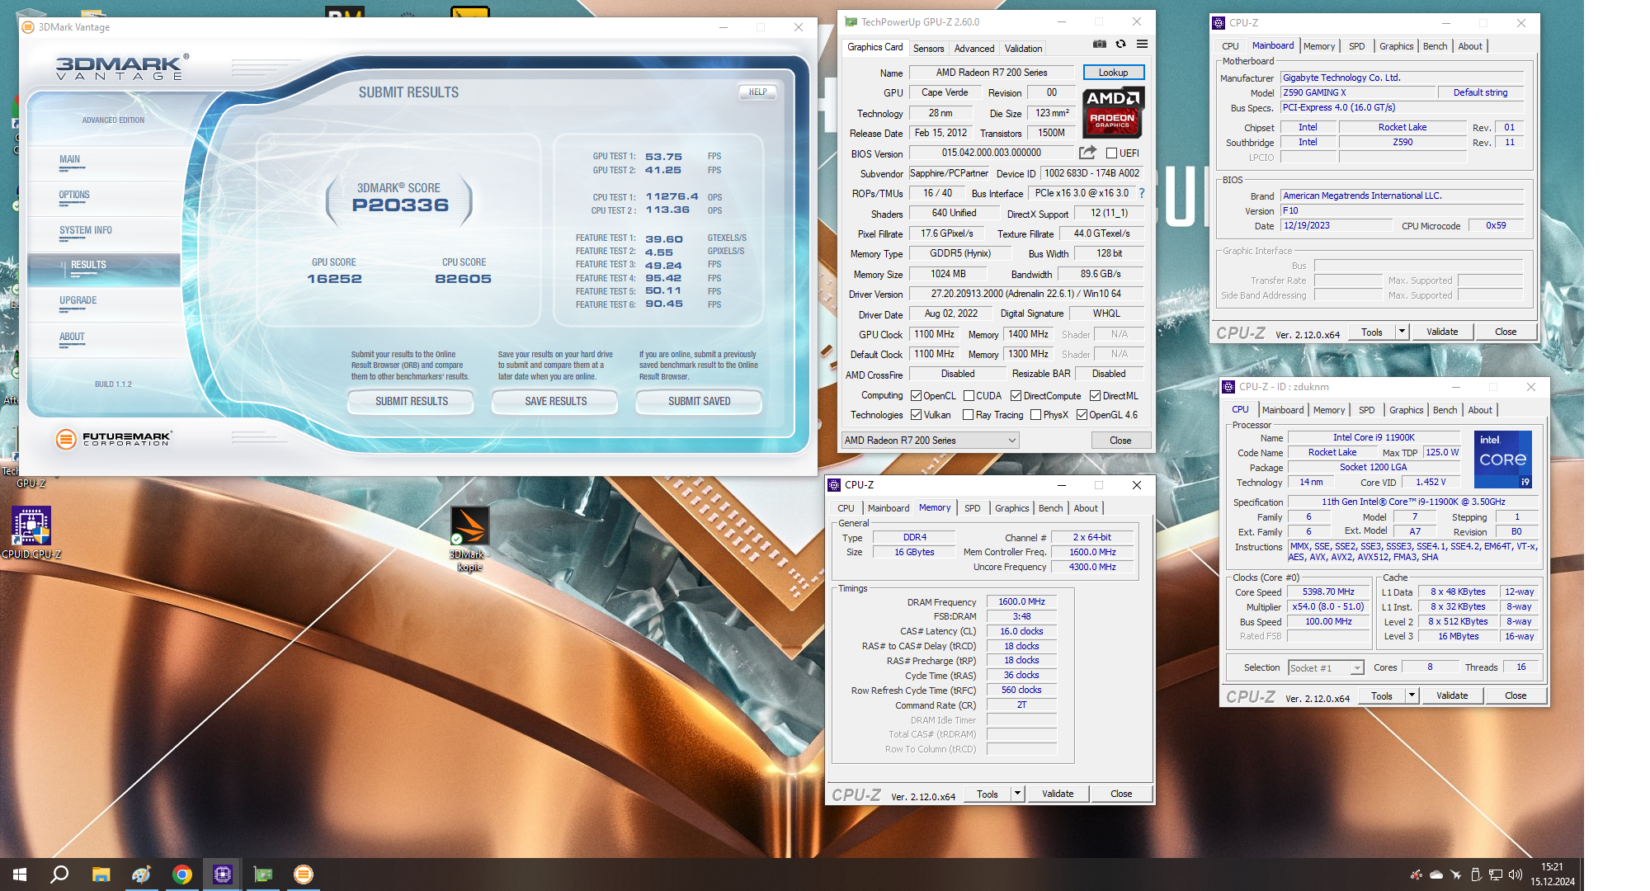Click the GPU-Z refresh icon

click(1120, 44)
